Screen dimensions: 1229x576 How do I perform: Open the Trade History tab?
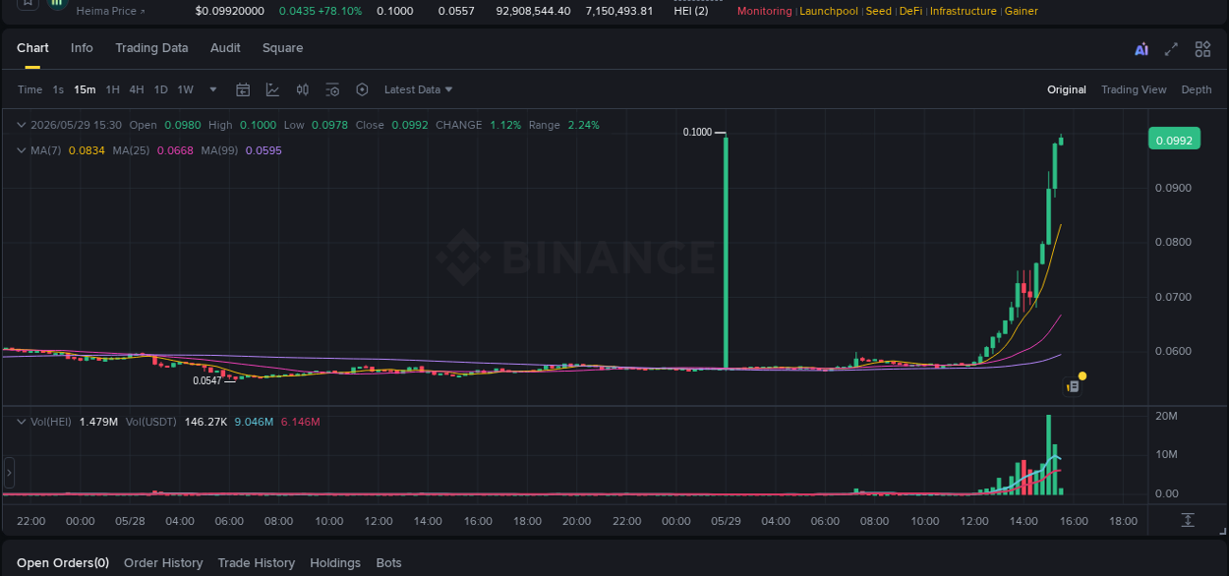257,563
